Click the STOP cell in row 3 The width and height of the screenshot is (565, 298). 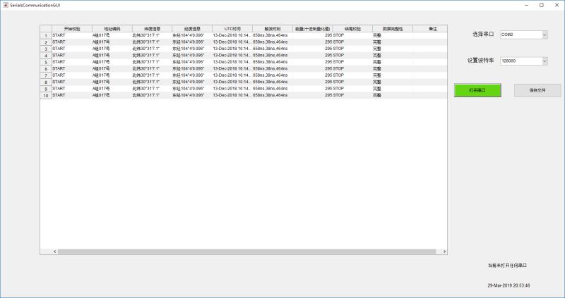352,49
